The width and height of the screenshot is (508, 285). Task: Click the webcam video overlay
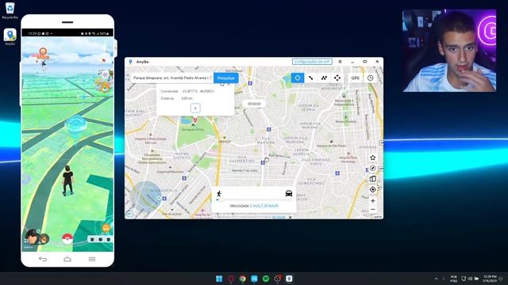point(449,51)
